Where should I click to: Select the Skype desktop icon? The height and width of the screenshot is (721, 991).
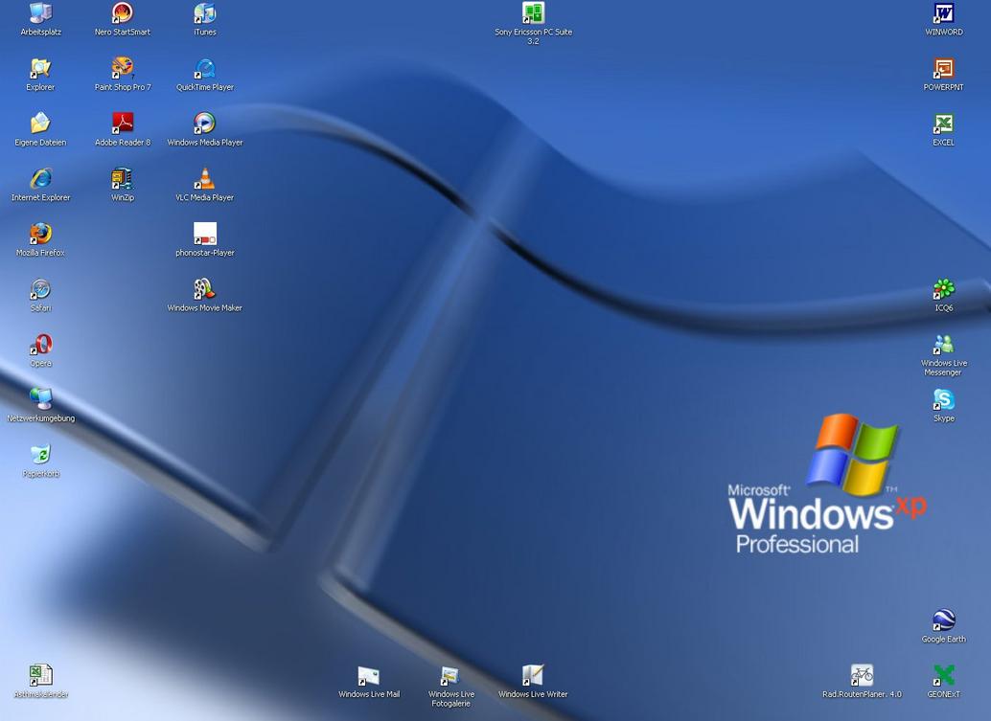click(944, 399)
